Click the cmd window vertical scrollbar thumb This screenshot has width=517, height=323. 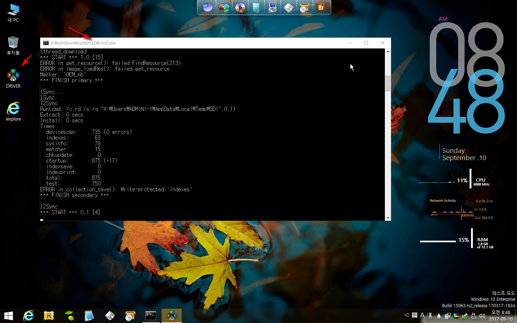pyautogui.click(x=388, y=83)
